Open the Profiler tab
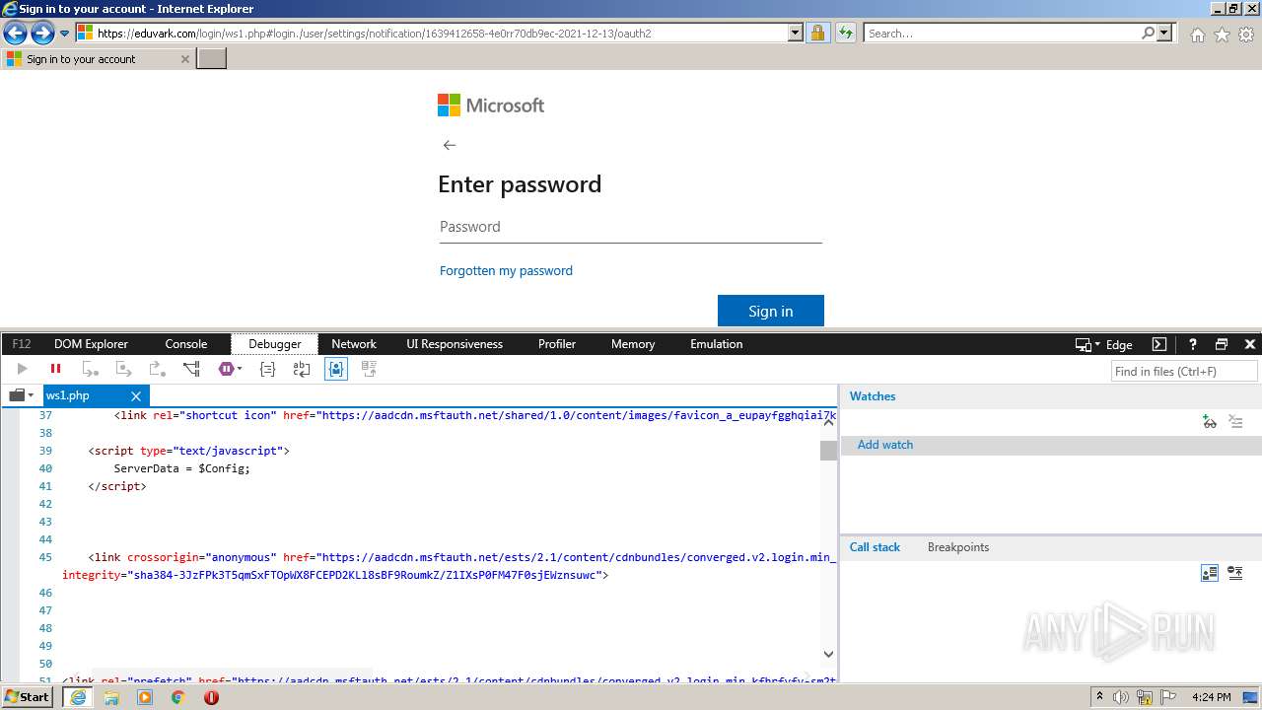The image size is (1262, 710). [x=557, y=344]
